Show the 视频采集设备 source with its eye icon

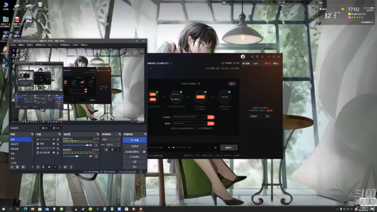click(54, 148)
